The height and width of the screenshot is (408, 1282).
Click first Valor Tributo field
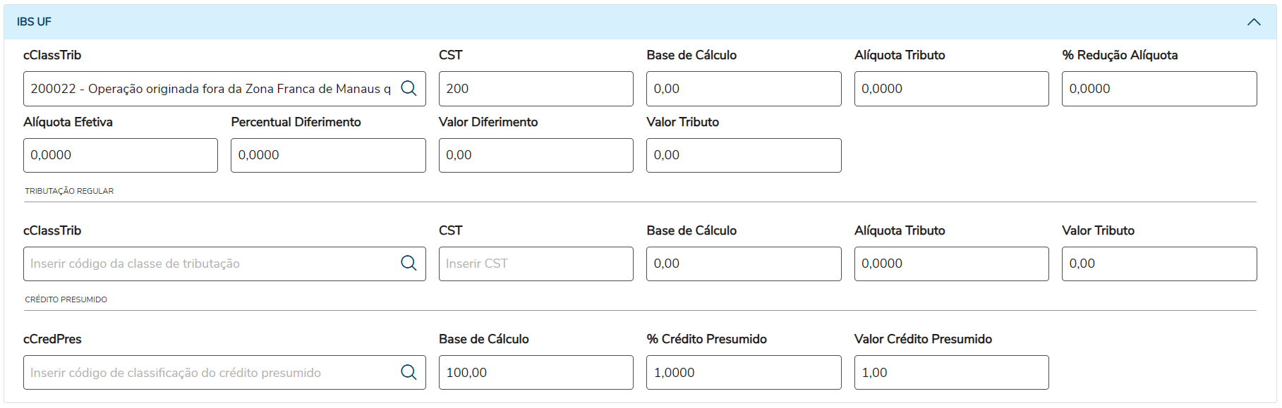pyautogui.click(x=743, y=155)
